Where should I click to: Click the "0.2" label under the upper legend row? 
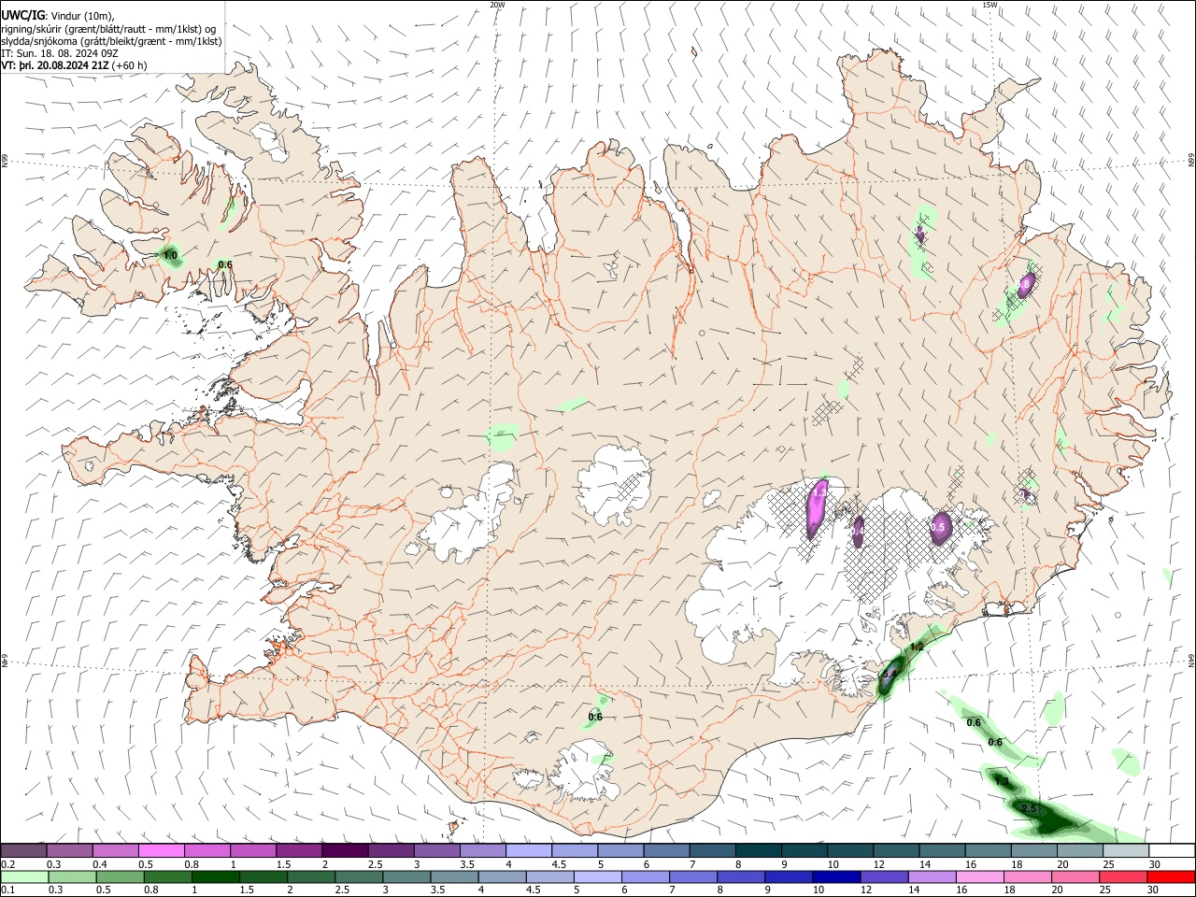(x=7, y=864)
